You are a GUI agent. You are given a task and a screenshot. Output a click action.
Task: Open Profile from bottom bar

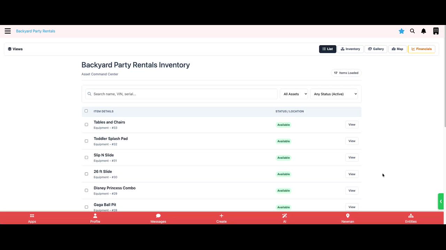click(x=95, y=218)
